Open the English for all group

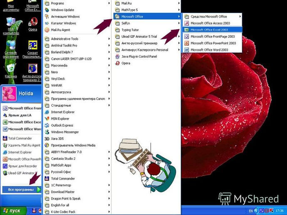click(77, 205)
